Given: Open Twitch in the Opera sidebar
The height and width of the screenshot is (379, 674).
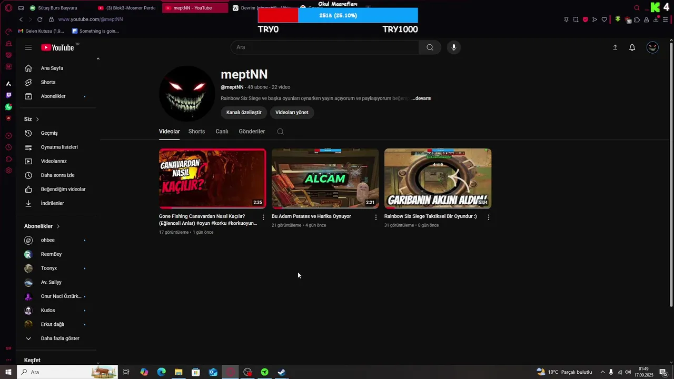Looking at the screenshot, I should coord(8,95).
